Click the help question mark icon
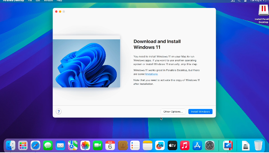The width and height of the screenshot is (269, 153). [59, 112]
